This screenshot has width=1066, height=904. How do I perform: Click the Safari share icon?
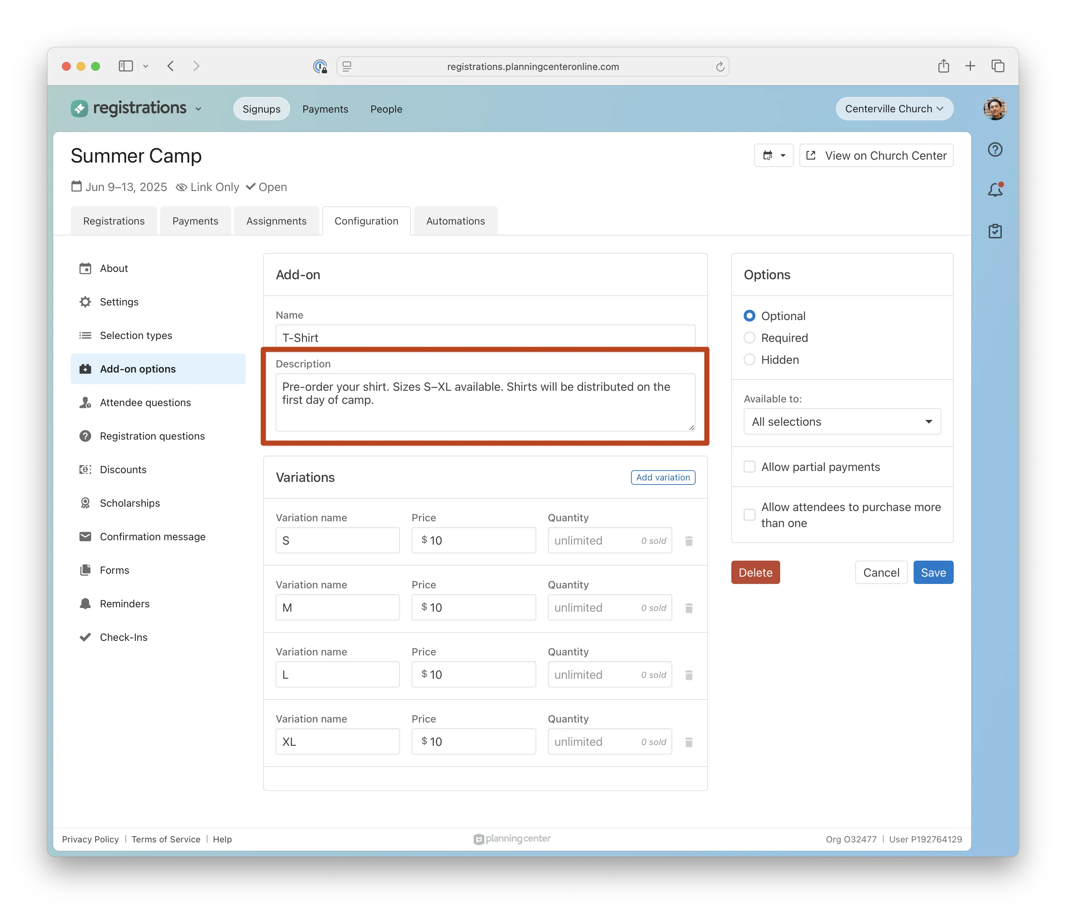(x=944, y=66)
